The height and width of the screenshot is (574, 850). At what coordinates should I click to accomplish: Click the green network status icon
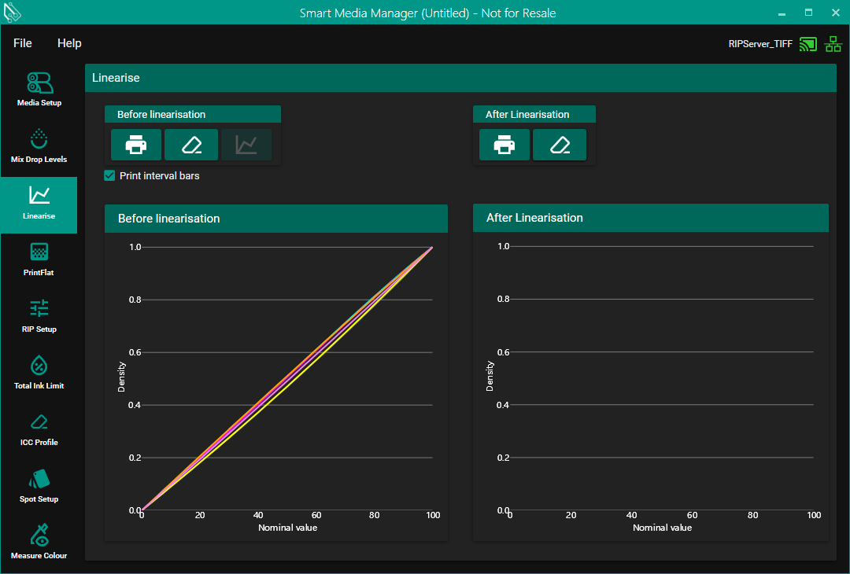click(833, 44)
